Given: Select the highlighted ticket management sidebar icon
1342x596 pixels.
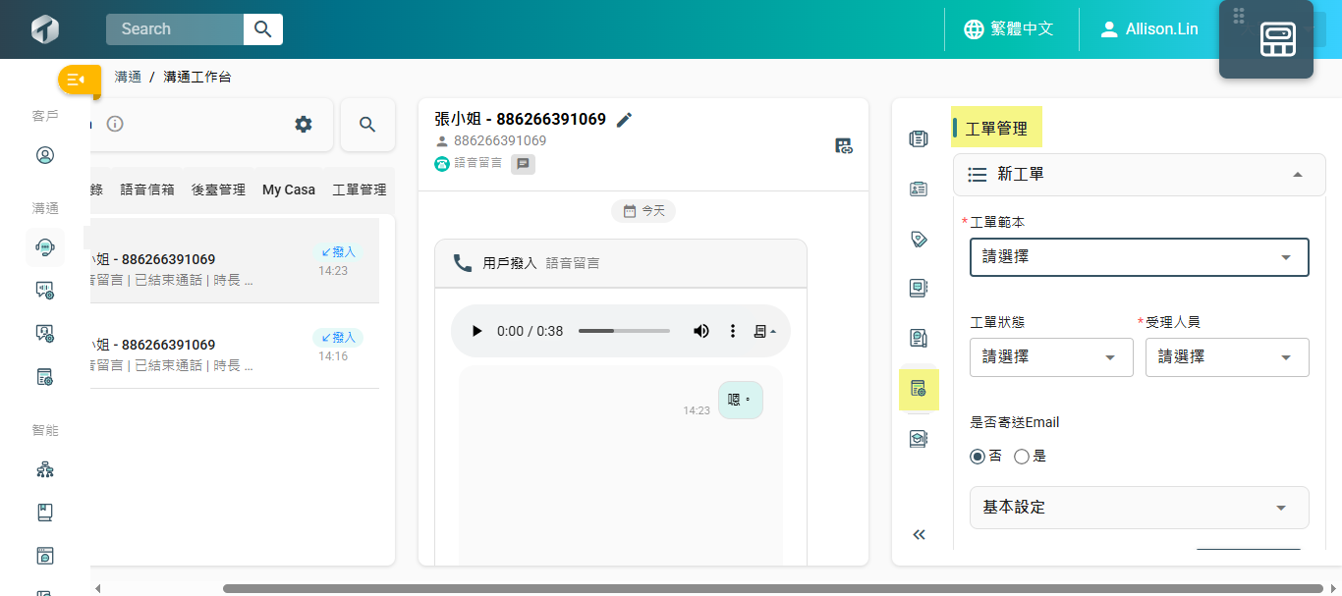Looking at the screenshot, I should click(x=919, y=389).
